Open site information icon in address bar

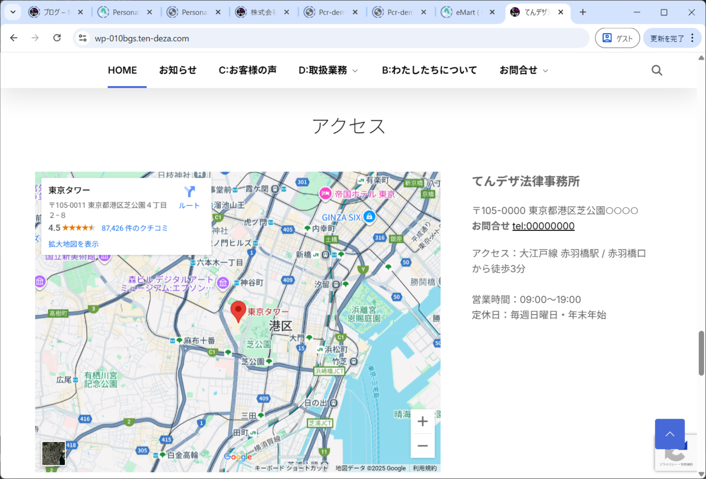pos(83,38)
